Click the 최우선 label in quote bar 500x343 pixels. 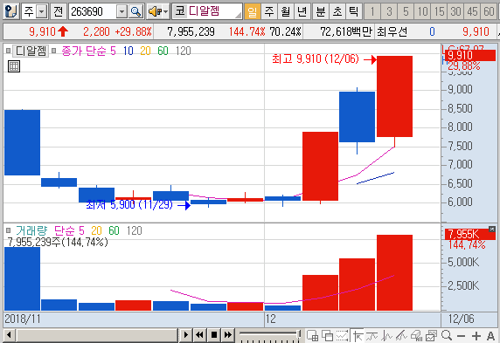[x=392, y=31]
